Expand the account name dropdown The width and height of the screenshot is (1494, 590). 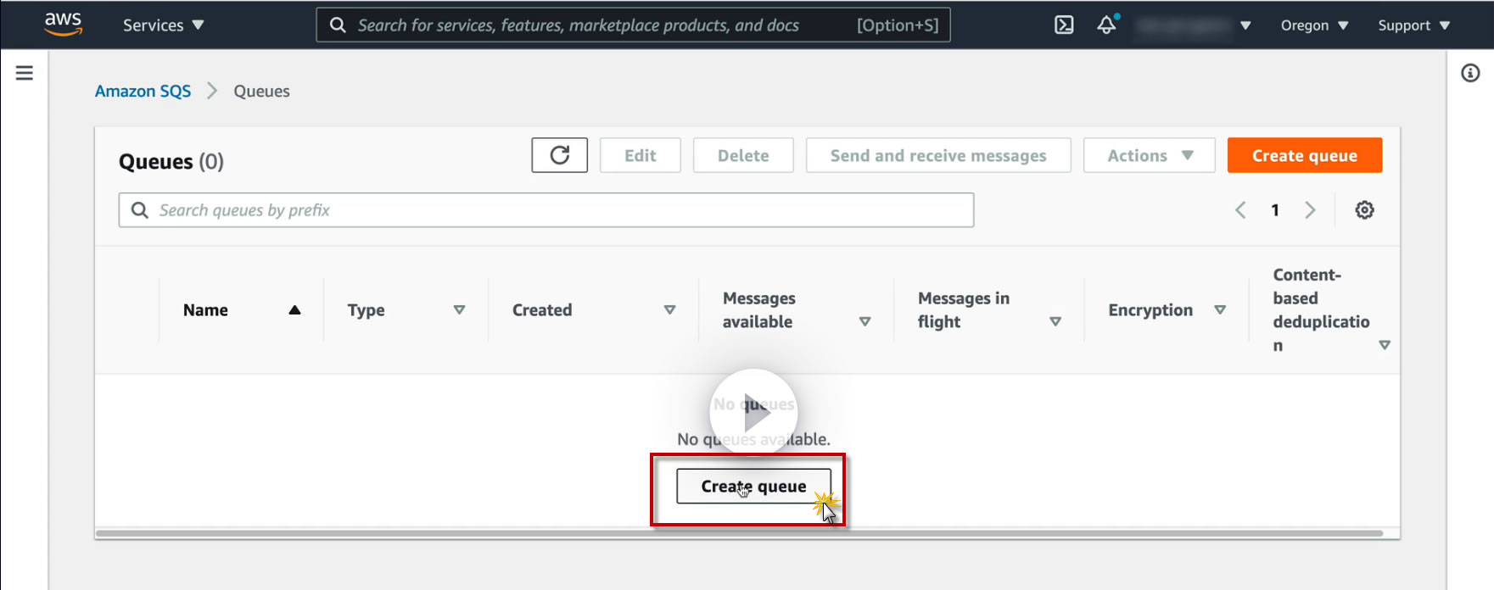1195,25
